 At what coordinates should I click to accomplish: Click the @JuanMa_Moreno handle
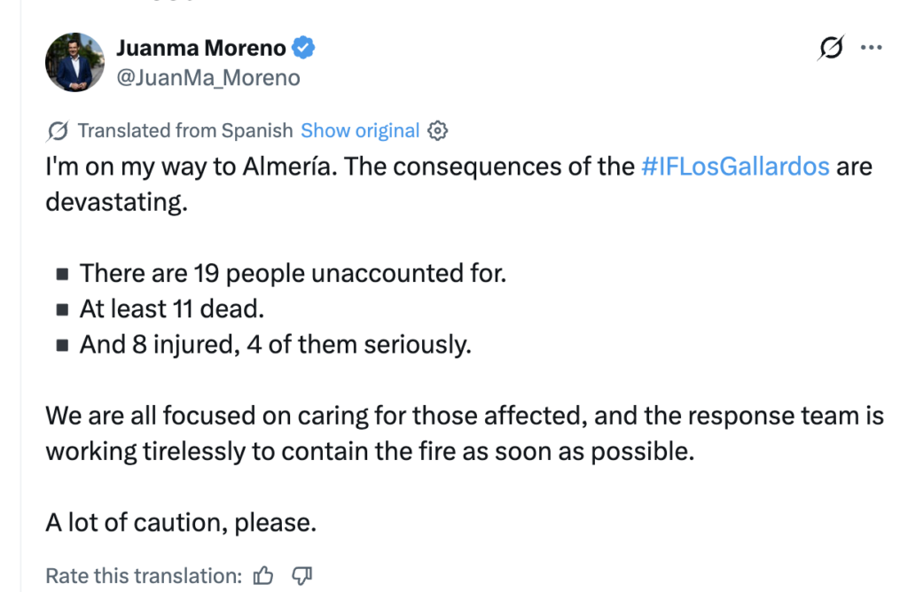pyautogui.click(x=208, y=77)
